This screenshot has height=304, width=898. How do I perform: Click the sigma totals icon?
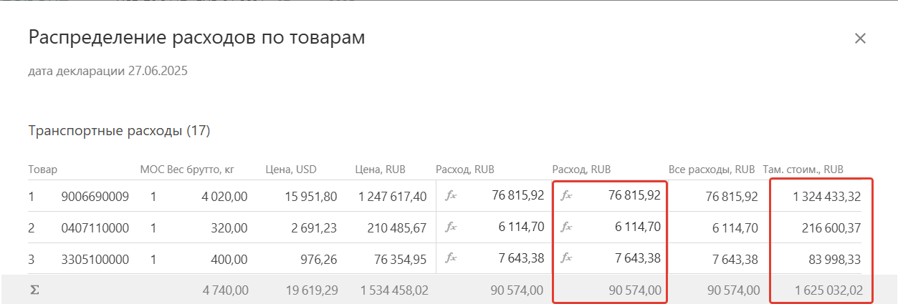coord(34,290)
